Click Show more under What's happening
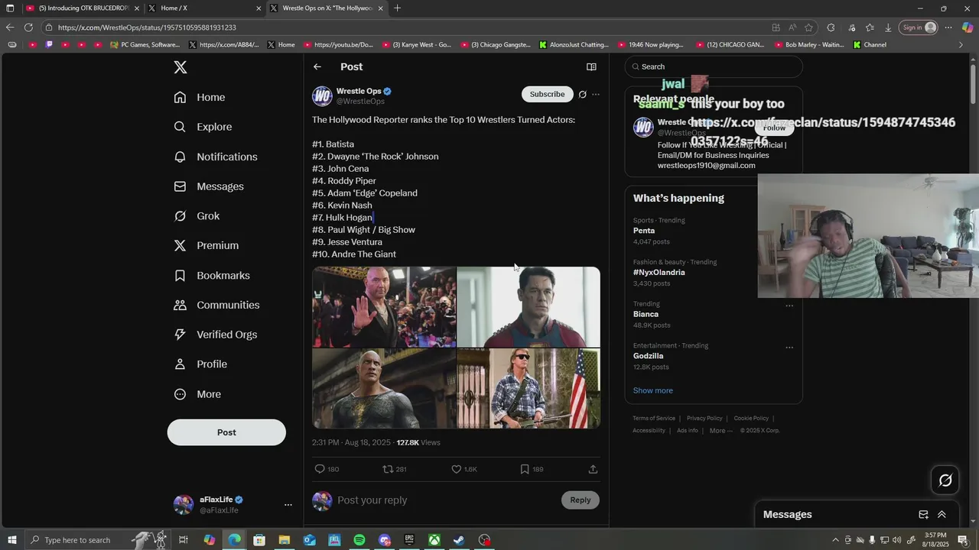The image size is (979, 550). (652, 390)
